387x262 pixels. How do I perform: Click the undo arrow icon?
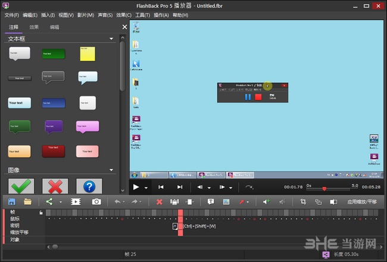click(118, 202)
